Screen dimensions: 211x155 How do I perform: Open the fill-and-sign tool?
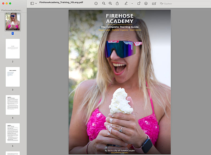click(x=154, y=3)
